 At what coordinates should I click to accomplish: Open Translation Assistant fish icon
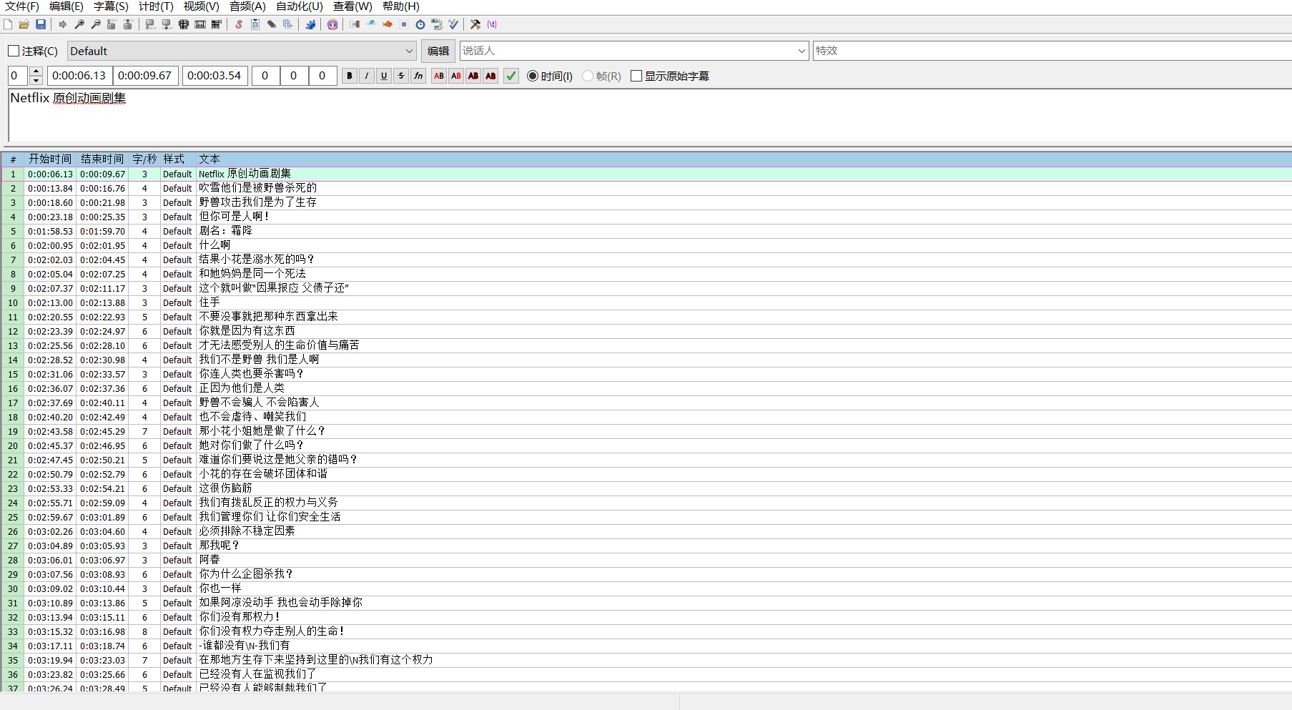(388, 24)
